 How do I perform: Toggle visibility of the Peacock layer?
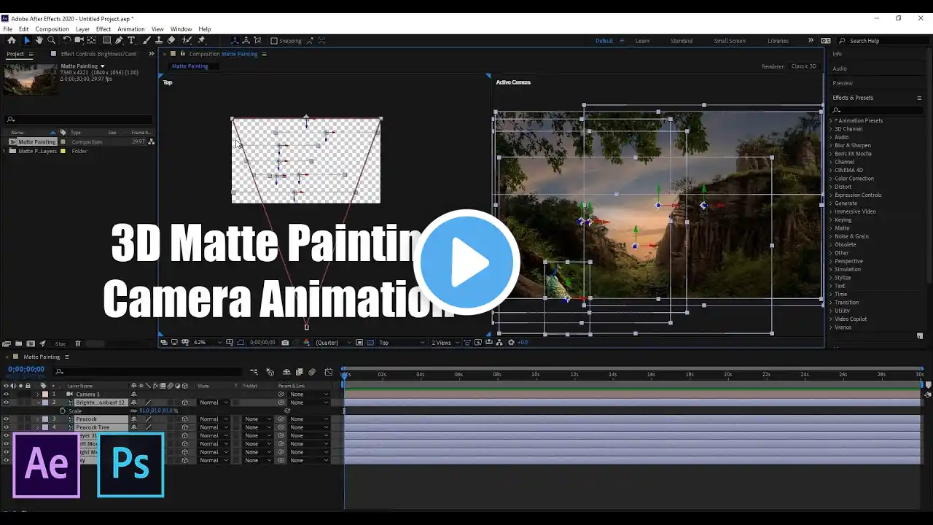(x=6, y=419)
